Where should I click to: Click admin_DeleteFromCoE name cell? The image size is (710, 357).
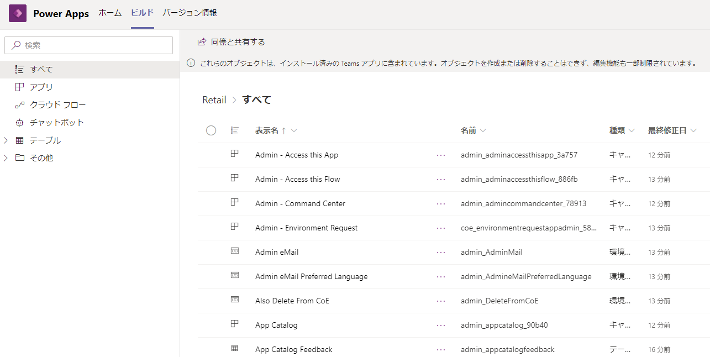499,301
